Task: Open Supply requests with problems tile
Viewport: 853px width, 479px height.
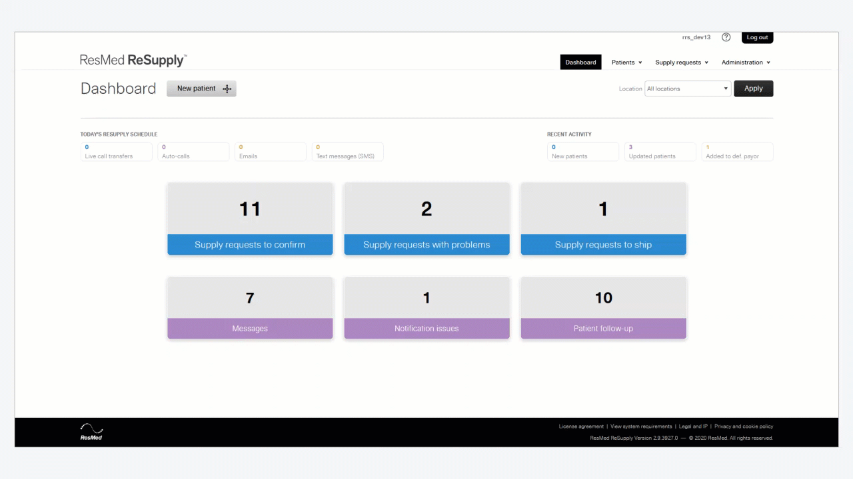Action: [426, 219]
